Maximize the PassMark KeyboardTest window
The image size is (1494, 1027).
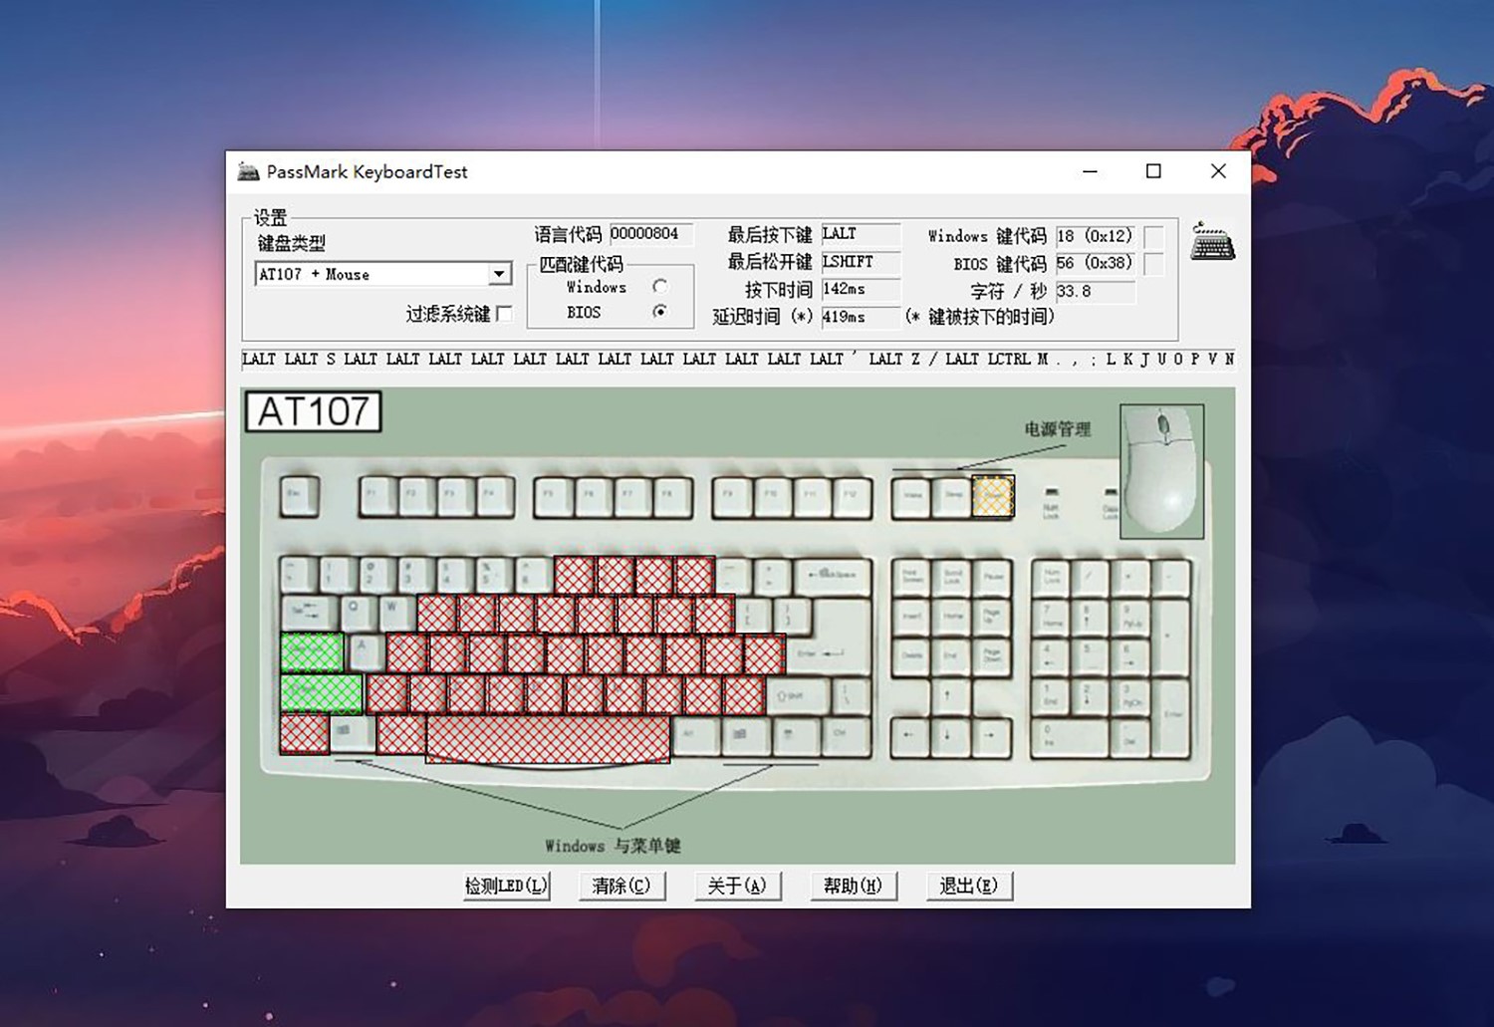[1153, 171]
